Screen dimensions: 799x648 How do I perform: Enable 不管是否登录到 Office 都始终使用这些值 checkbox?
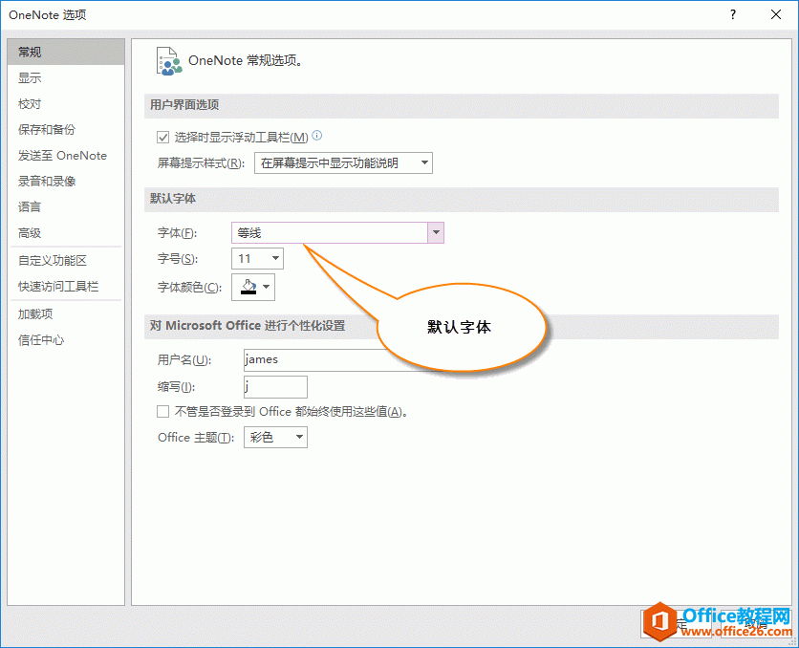(x=162, y=411)
